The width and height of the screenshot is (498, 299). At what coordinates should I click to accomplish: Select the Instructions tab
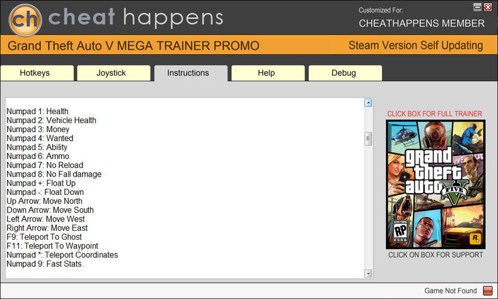pyautogui.click(x=191, y=73)
